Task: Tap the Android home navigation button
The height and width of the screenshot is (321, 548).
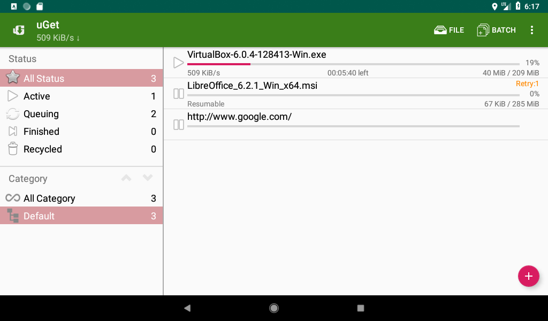Action: (x=274, y=308)
